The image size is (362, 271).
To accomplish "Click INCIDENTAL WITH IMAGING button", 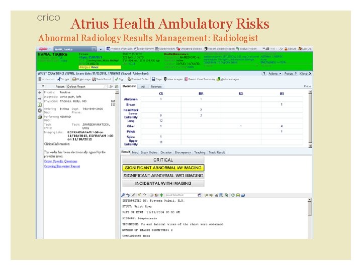I will 163,184.
